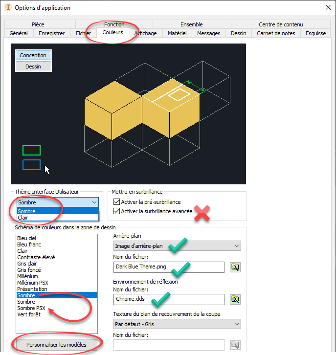Open the Arrière-plan dropdown
The image size is (336, 355).
[177, 245]
